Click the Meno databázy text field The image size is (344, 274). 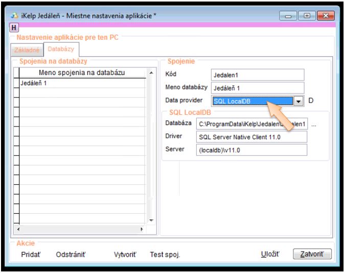pos(257,88)
